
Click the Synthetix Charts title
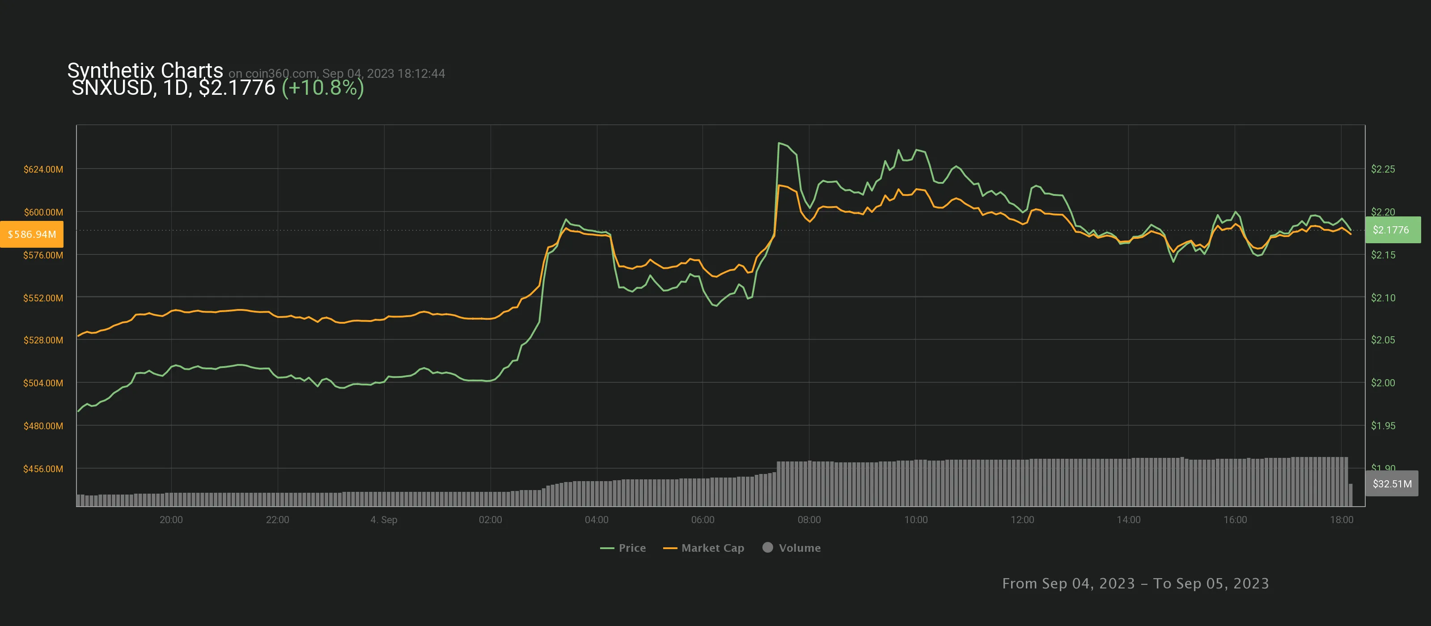pyautogui.click(x=145, y=71)
